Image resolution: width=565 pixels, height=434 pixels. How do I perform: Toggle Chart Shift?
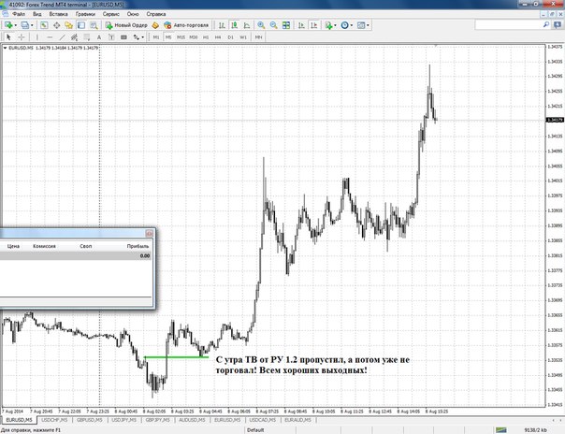click(x=314, y=25)
